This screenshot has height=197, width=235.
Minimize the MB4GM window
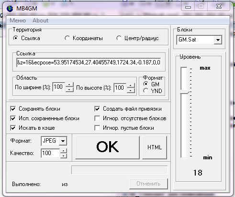[x=188, y=7]
